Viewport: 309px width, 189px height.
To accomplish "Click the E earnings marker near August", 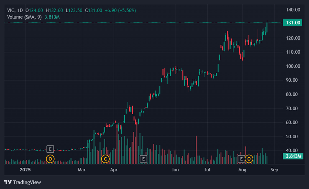I will click(241, 159).
